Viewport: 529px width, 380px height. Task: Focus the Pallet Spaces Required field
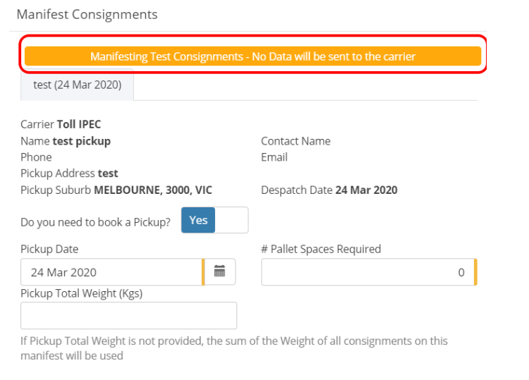point(365,272)
